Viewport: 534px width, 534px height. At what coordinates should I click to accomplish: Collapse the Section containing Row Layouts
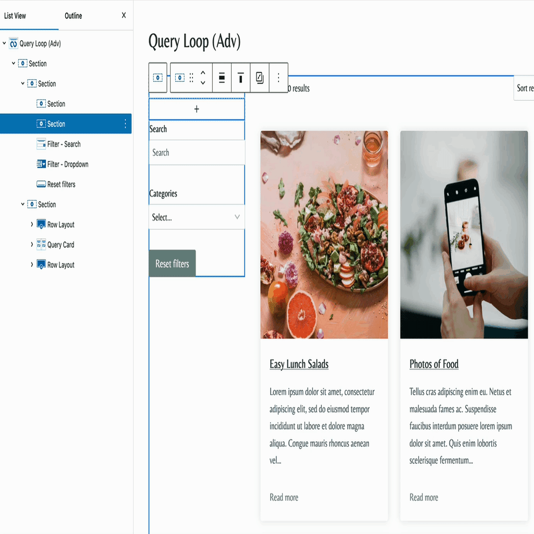click(x=23, y=204)
